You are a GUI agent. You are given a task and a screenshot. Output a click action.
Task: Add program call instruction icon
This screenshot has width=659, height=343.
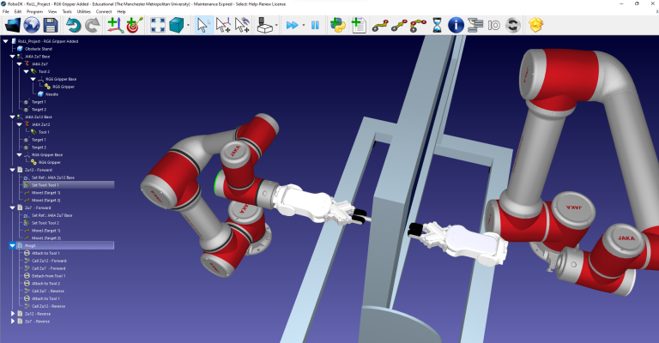point(475,25)
